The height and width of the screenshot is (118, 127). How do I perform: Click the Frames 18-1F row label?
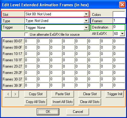point(12,60)
